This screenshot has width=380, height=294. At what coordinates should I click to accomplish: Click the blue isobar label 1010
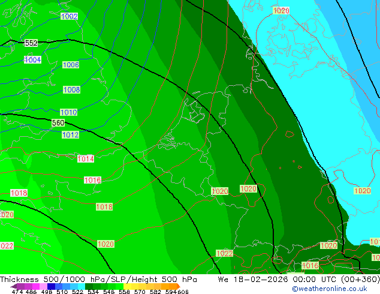coord(68,113)
